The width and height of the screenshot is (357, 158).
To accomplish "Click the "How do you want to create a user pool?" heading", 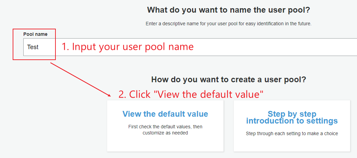I will [x=228, y=80].
